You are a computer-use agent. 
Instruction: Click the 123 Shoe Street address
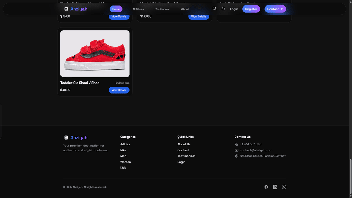coord(263,156)
